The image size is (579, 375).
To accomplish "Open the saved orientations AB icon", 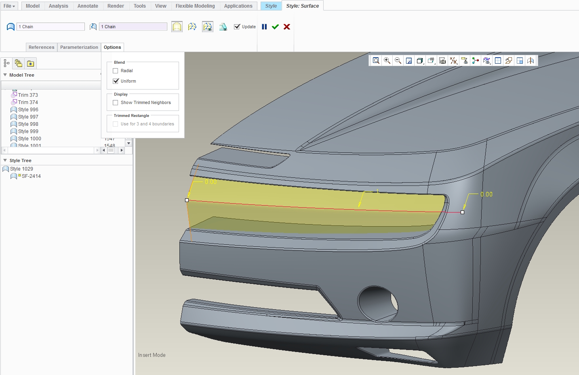I will point(431,60).
